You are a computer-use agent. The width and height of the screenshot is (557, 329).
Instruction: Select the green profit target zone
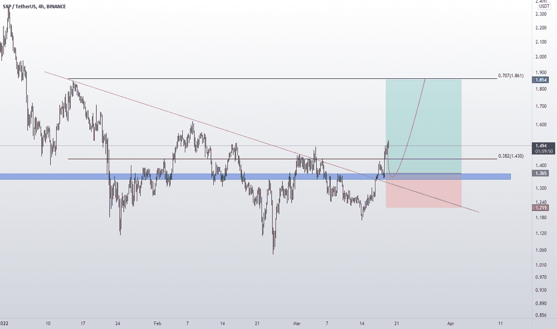pyautogui.click(x=424, y=126)
